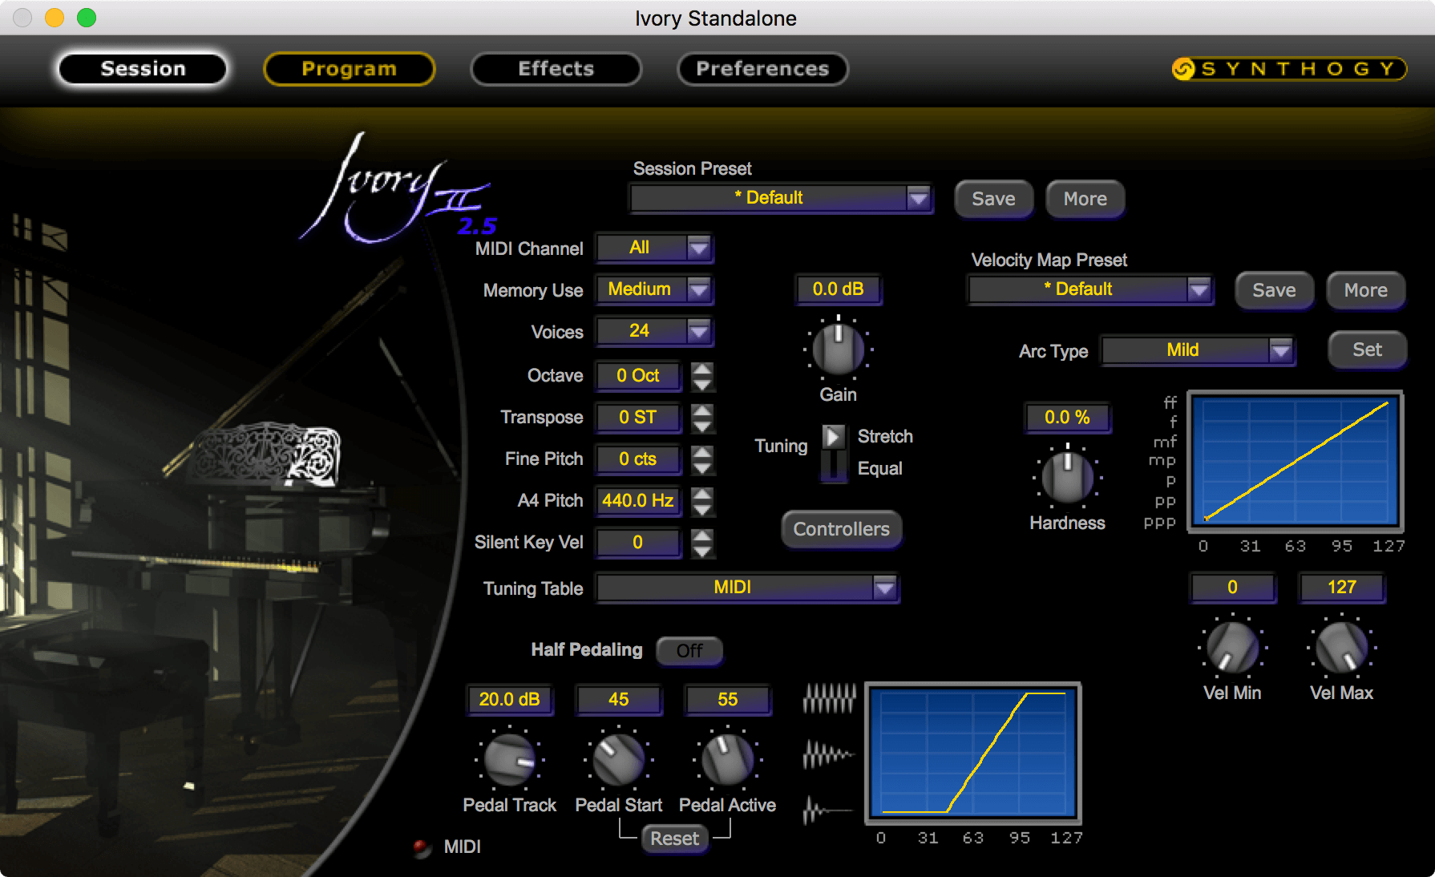Click More next to Velocity Map Preset
The height and width of the screenshot is (877, 1435).
[1366, 290]
